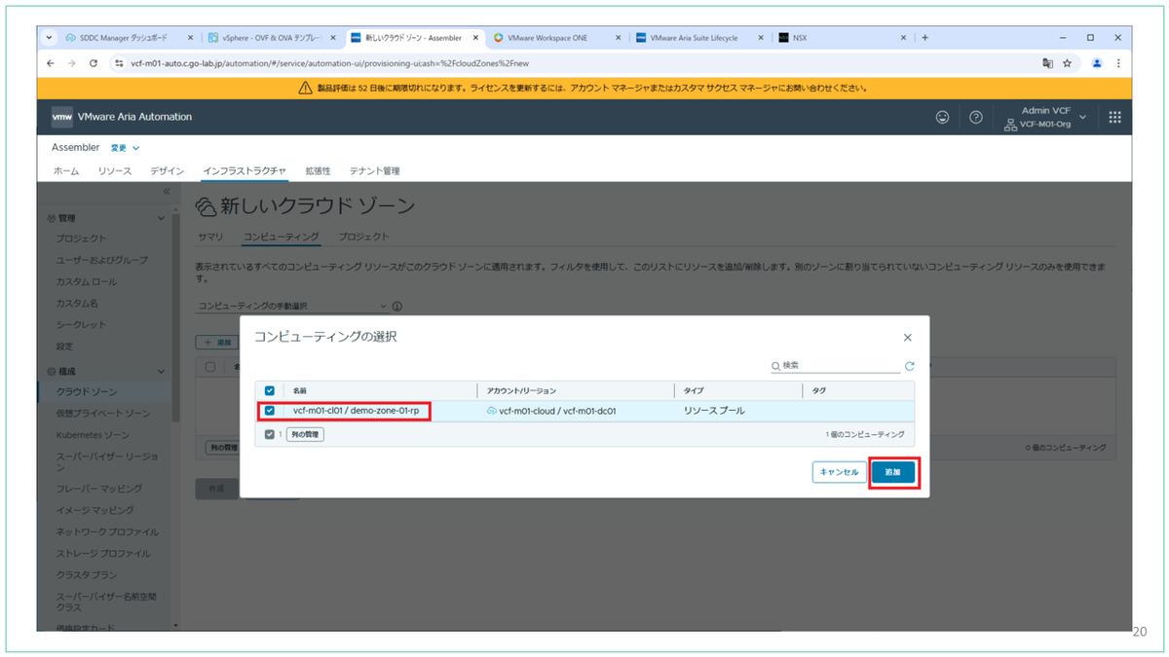Click the refresh icon beside the search field
Viewport: 1169px width, 657px height.
click(x=910, y=366)
